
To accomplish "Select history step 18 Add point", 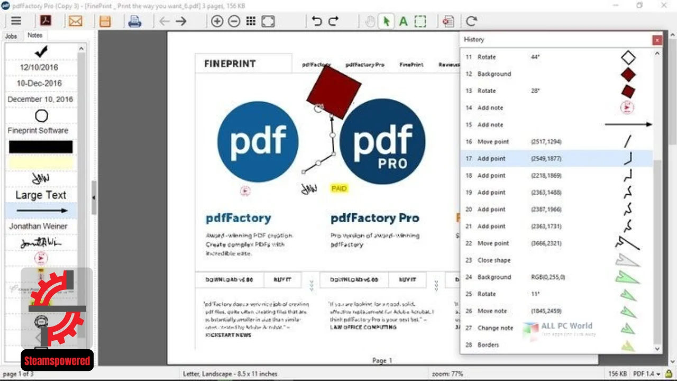I will click(x=556, y=175).
